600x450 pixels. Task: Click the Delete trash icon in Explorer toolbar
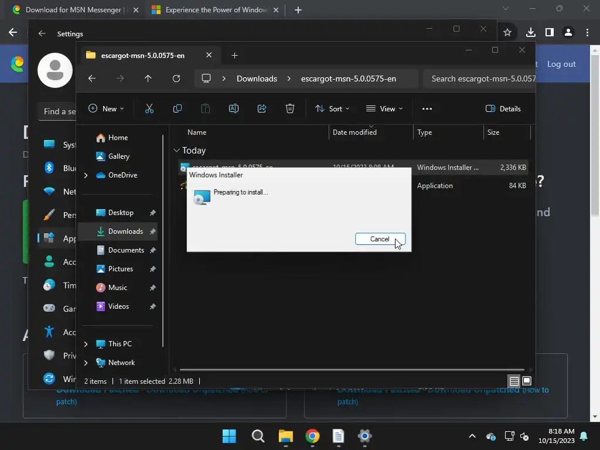290,108
